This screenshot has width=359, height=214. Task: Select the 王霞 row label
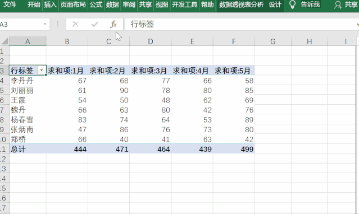(x=28, y=100)
